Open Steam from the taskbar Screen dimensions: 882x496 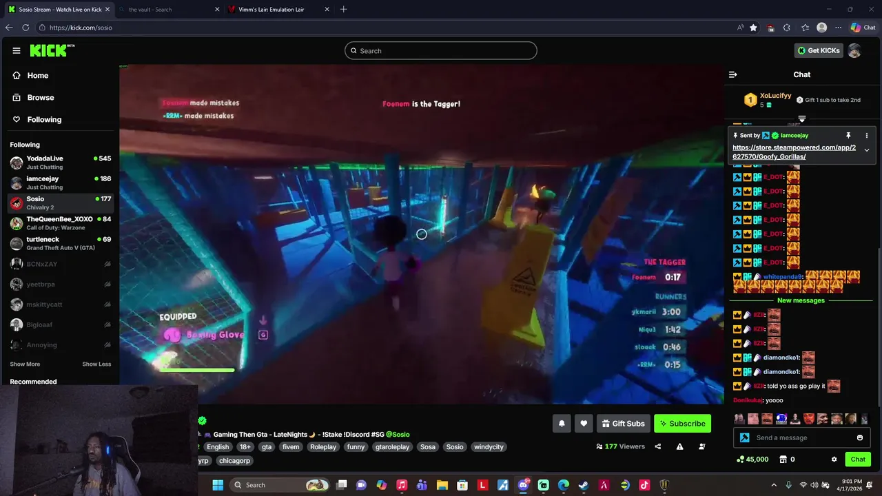click(x=584, y=485)
